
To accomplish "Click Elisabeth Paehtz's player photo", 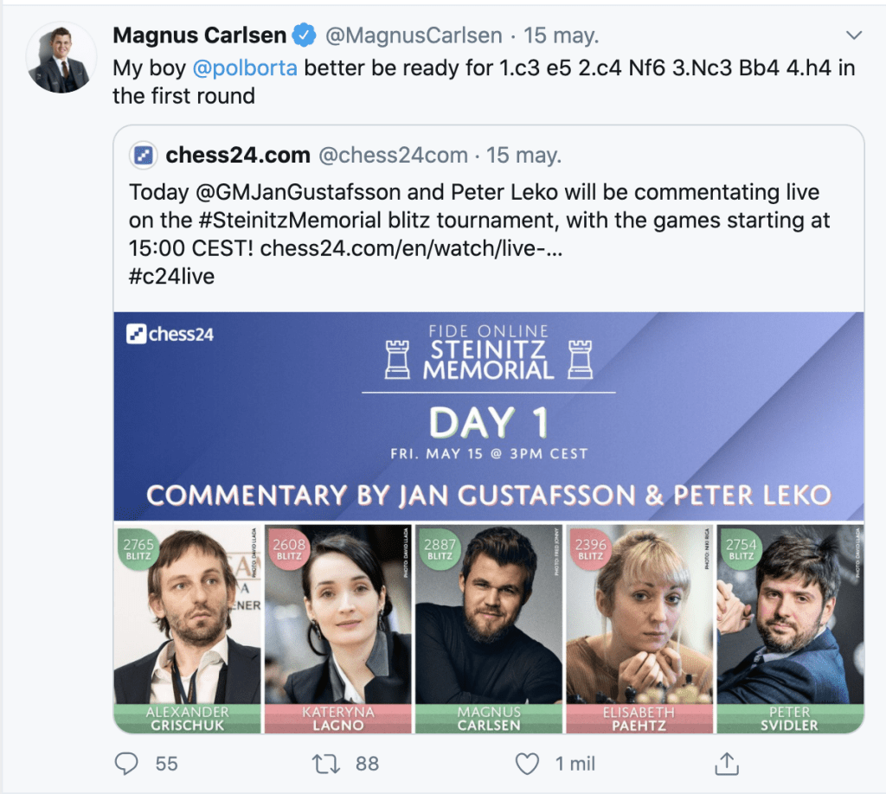I will pyautogui.click(x=639, y=614).
